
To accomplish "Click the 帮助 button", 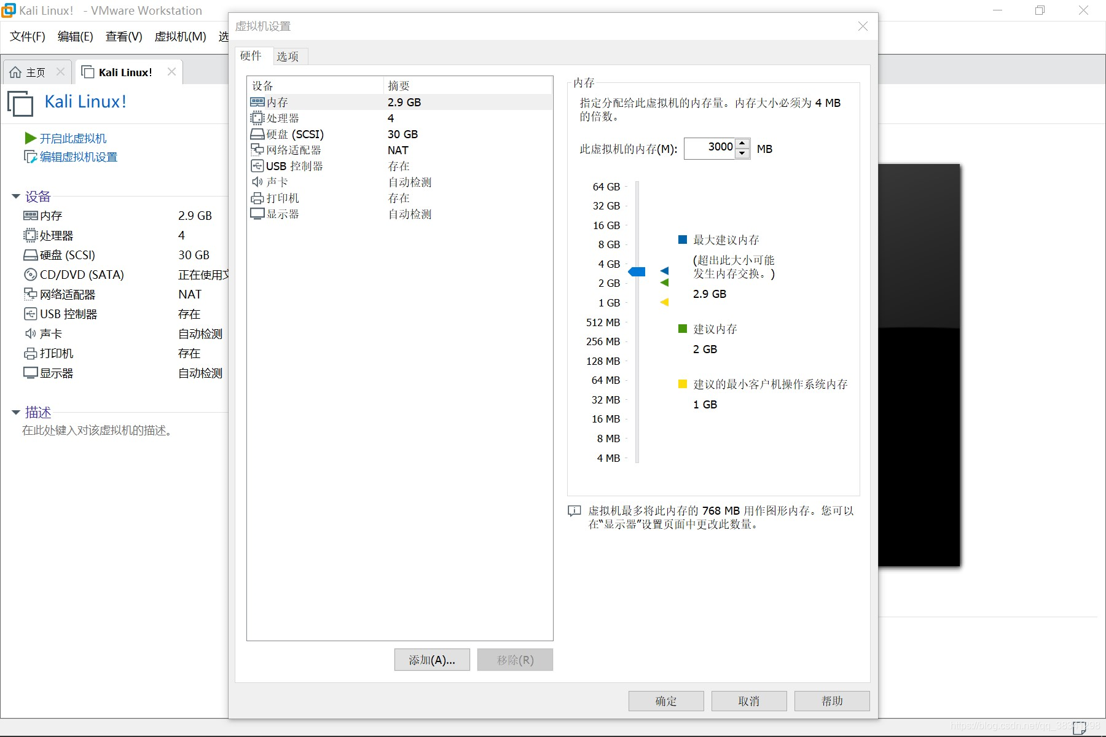I will [832, 701].
